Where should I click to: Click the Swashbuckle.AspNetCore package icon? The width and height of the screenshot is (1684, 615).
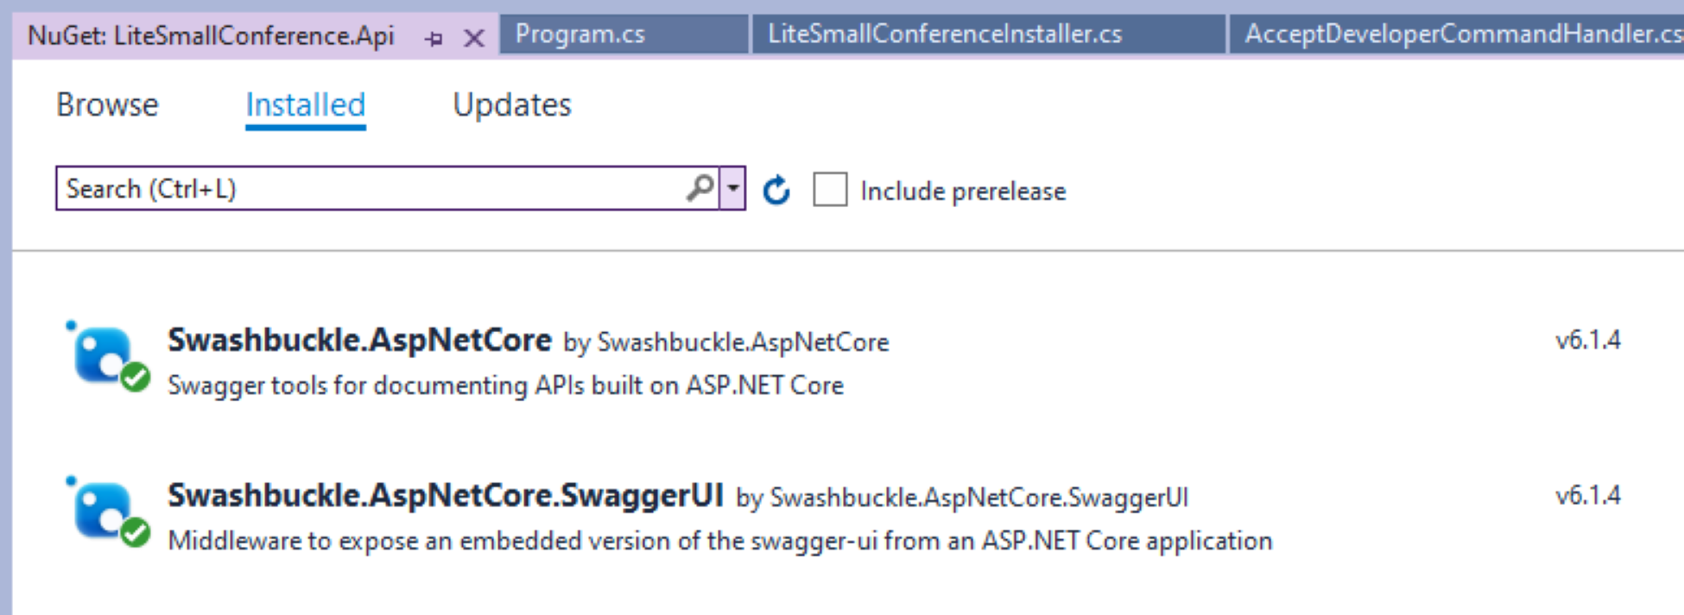coord(110,356)
